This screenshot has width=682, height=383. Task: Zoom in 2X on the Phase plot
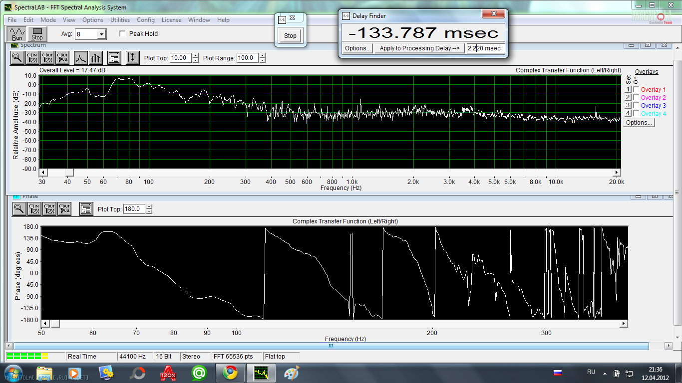click(34, 209)
